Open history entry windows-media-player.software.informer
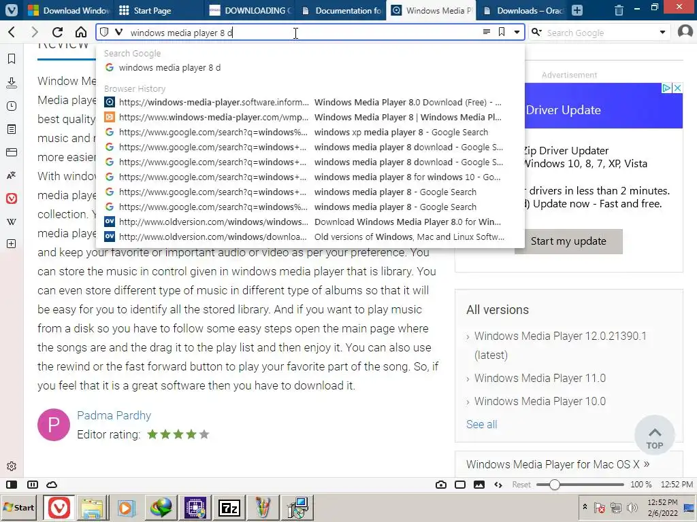Viewport: 697px width, 522px height. pyautogui.click(x=310, y=102)
